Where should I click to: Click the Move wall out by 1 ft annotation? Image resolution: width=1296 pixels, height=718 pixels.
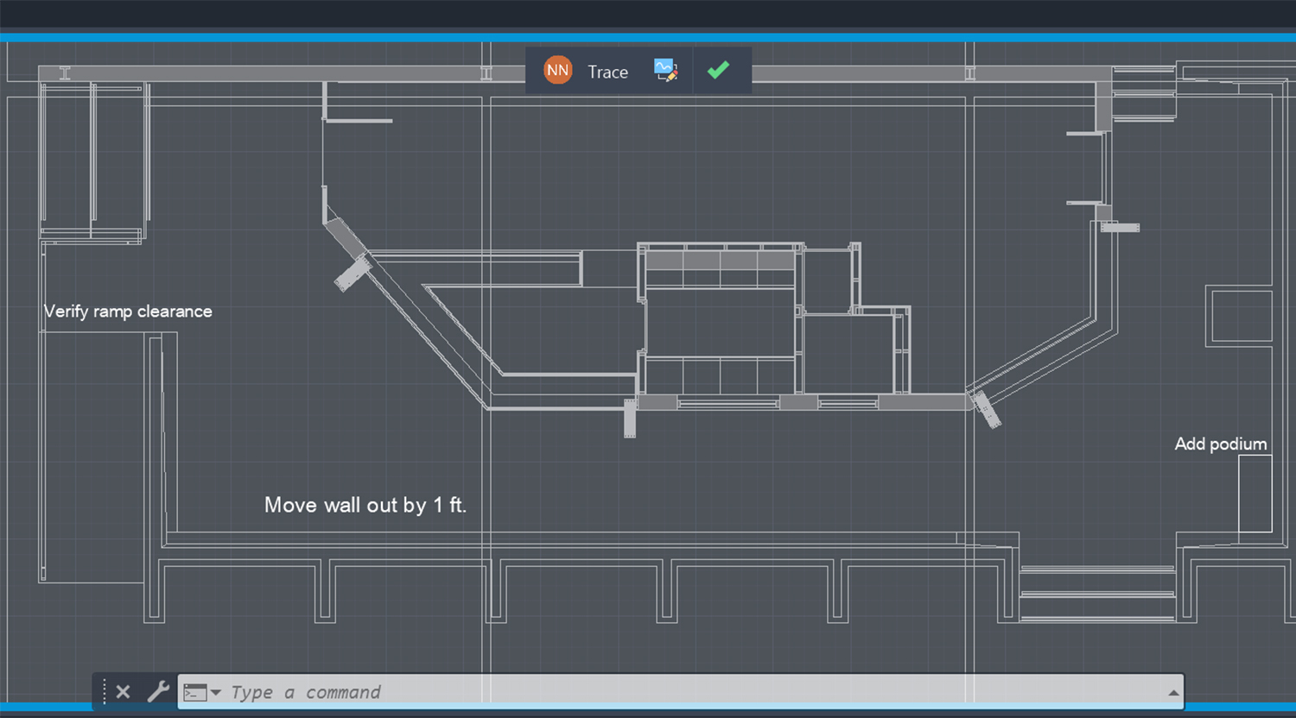pyautogui.click(x=365, y=505)
